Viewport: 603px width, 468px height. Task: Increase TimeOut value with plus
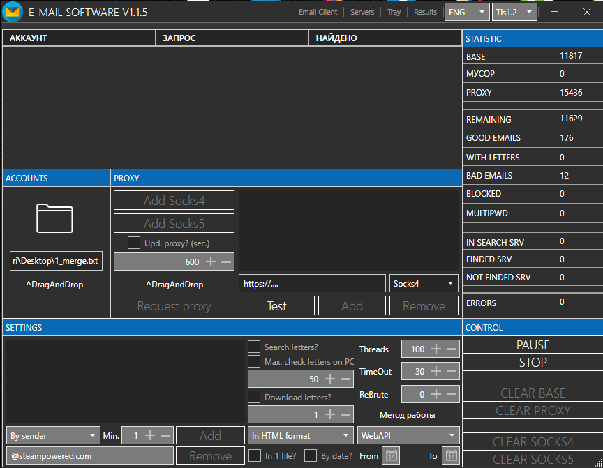click(435, 371)
